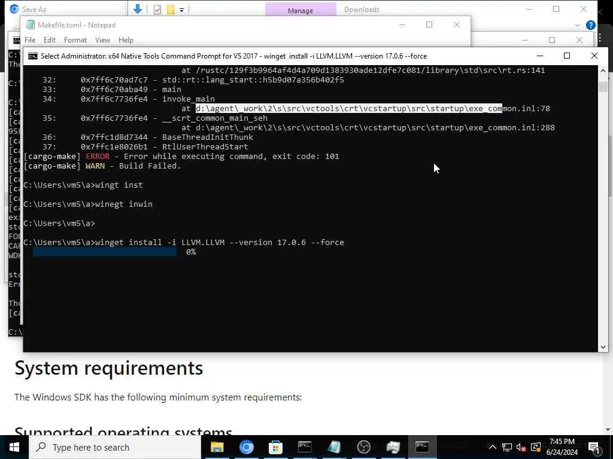Click the Properties checkmark icon in the Explorer quick access toolbar
The height and width of the screenshot is (459, 613).
[x=157, y=10]
